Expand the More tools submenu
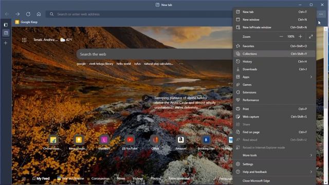The width and height of the screenshot is (329, 185). point(274,155)
